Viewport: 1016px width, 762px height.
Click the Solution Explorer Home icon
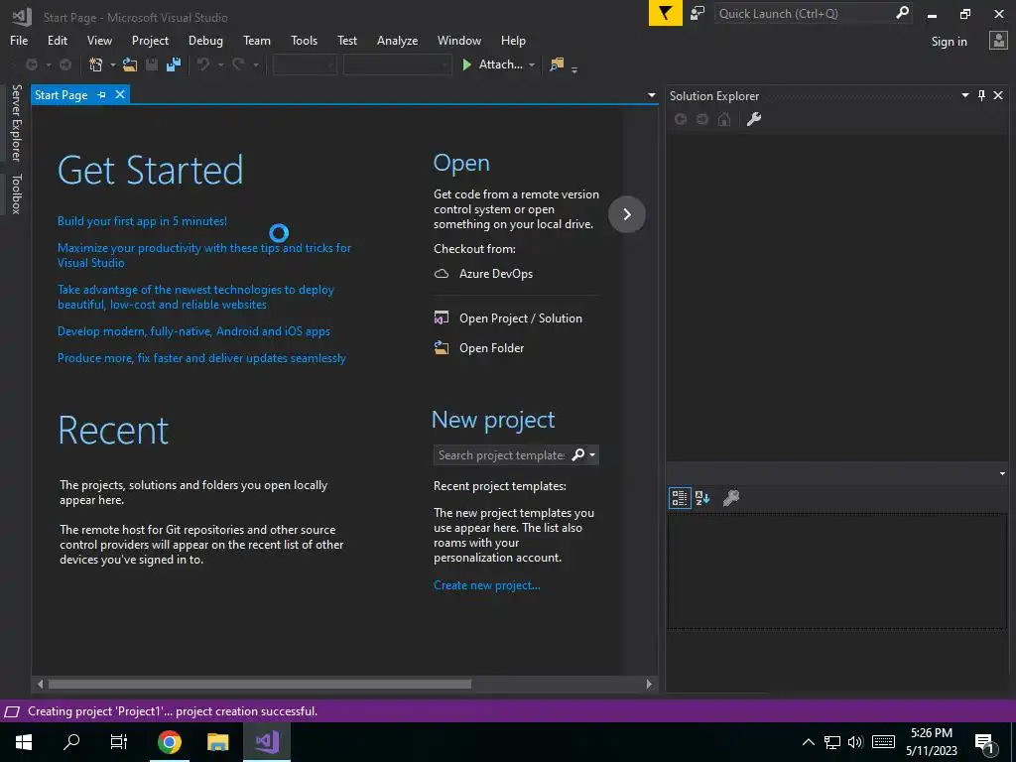pos(724,119)
